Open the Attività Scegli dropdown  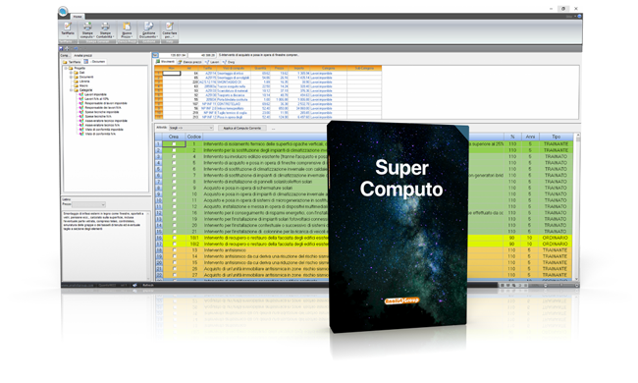coord(191,128)
